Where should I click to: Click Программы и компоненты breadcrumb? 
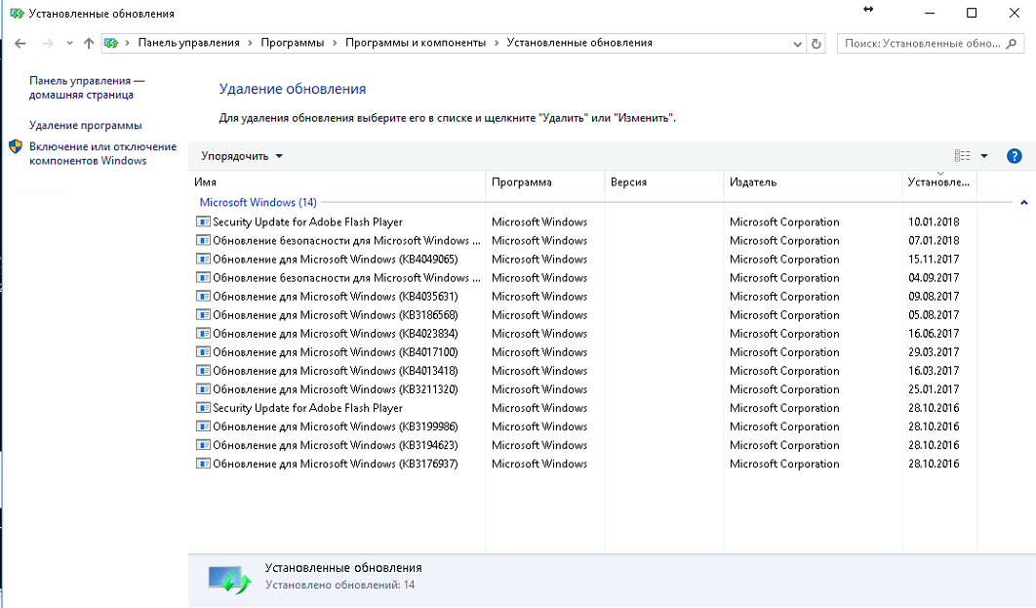416,43
